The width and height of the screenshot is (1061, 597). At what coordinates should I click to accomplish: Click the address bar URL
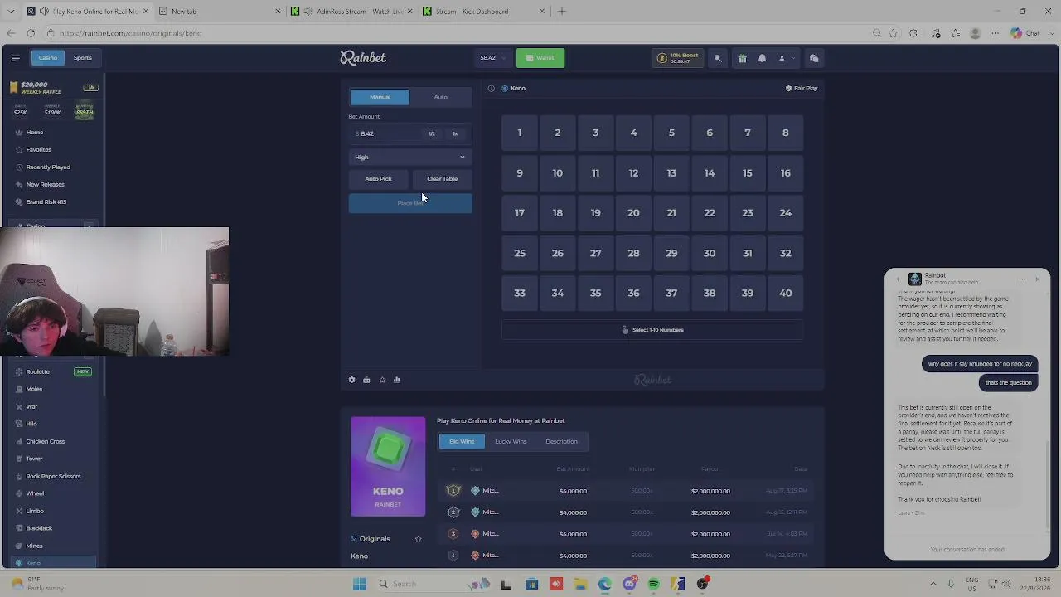pos(131,33)
